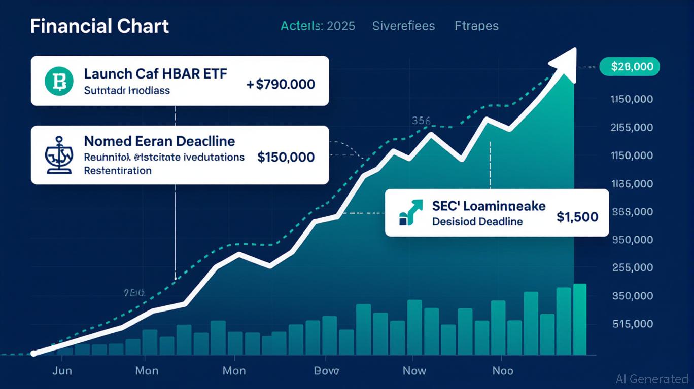Select the Acterls: 2025 tab
The width and height of the screenshot is (694, 389).
click(x=318, y=26)
